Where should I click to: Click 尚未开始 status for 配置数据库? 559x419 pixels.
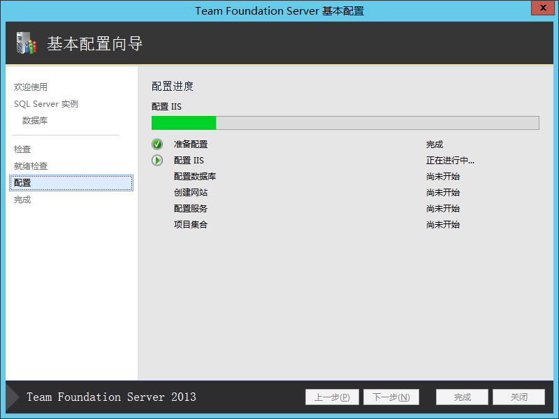point(443,177)
